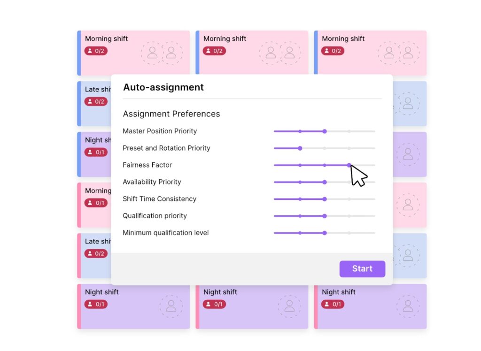The width and height of the screenshot is (481, 351).
Task: Click the Minimum qualification level slider handle
Action: click(324, 233)
